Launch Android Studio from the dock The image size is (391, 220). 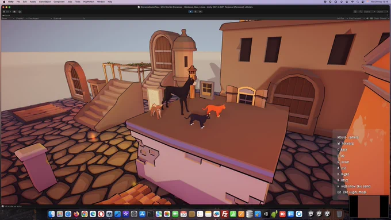tap(274, 214)
